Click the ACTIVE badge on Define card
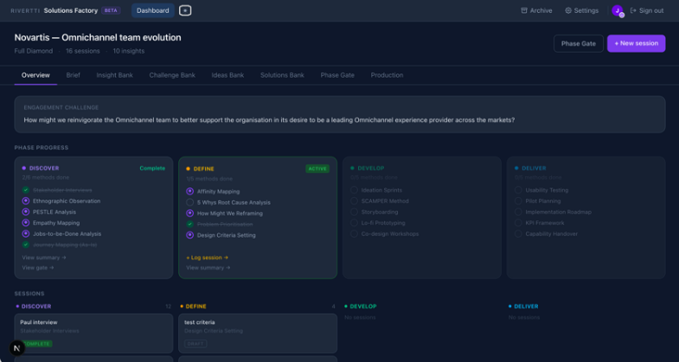This screenshot has height=362, width=679. click(x=317, y=168)
